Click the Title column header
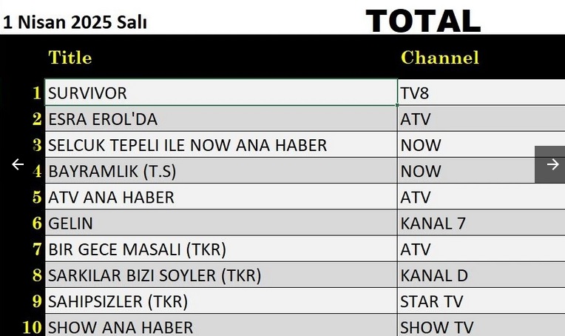565x336 pixels. tap(70, 57)
